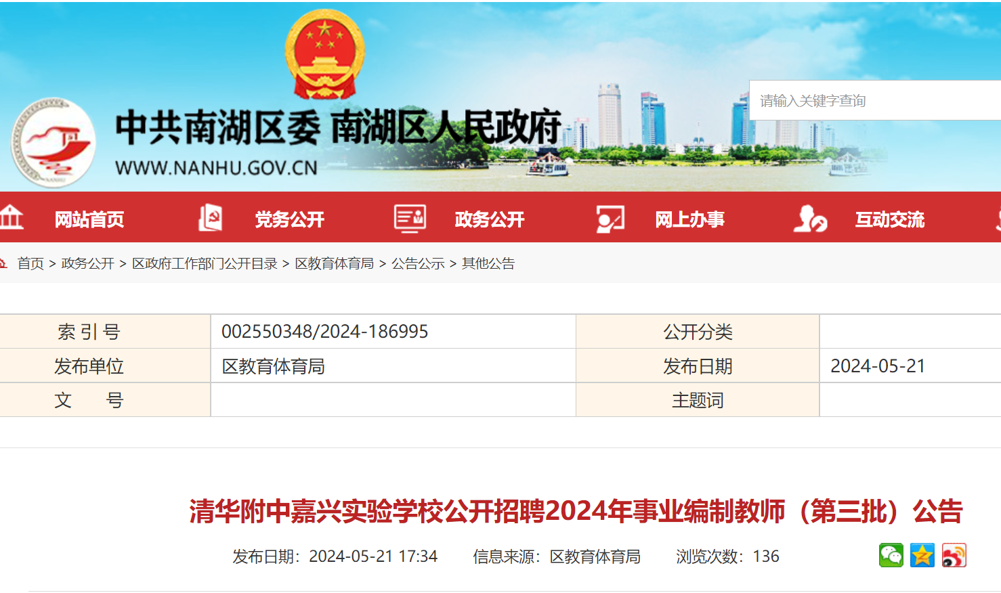Click the online services icon

pos(610,219)
